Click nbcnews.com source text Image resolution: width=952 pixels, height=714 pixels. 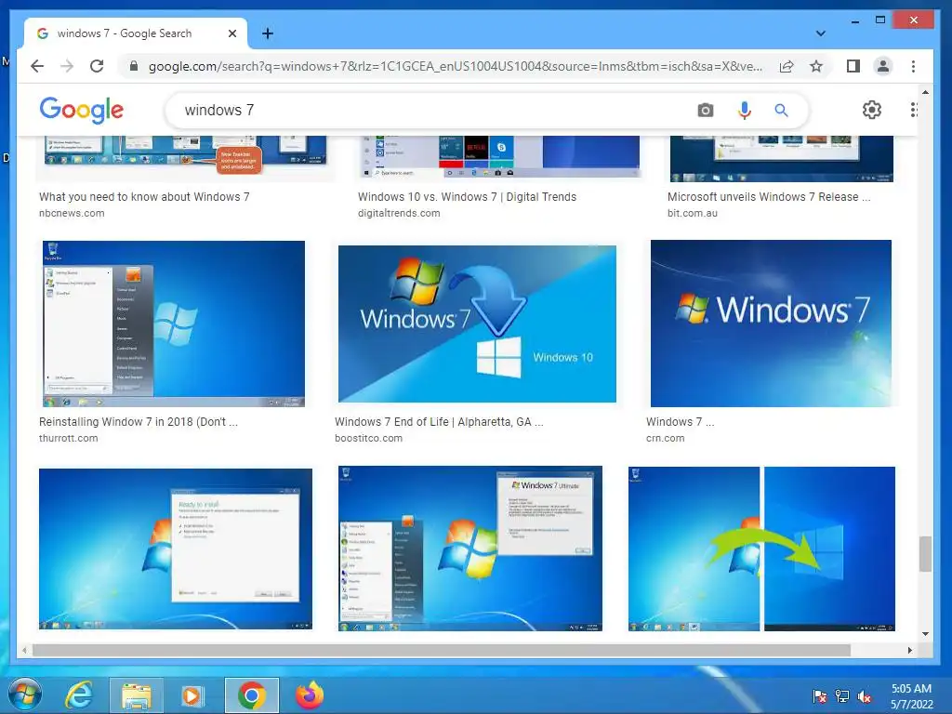click(72, 213)
